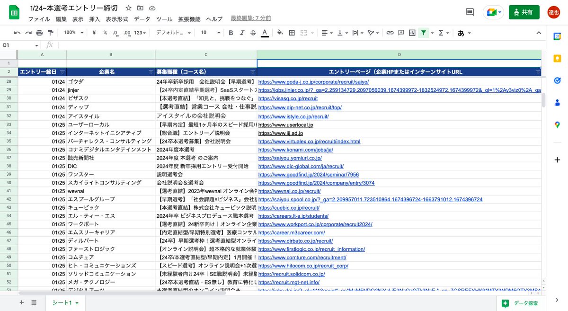Open Google Maps side panel
Image resolution: width=568 pixels, height=311 pixels.
(x=557, y=125)
